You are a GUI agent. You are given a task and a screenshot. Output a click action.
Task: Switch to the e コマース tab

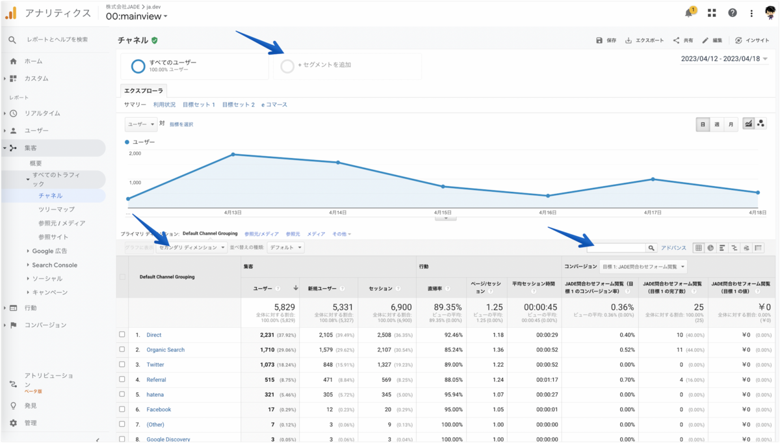pyautogui.click(x=274, y=105)
